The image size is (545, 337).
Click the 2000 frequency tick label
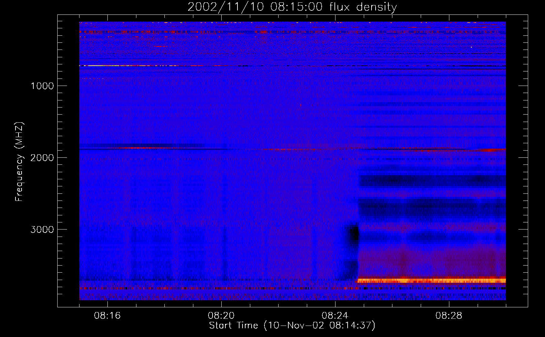(x=42, y=158)
